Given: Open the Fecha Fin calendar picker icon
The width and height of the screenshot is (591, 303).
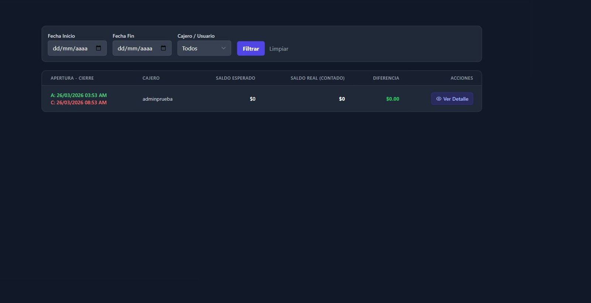Looking at the screenshot, I should click(163, 48).
